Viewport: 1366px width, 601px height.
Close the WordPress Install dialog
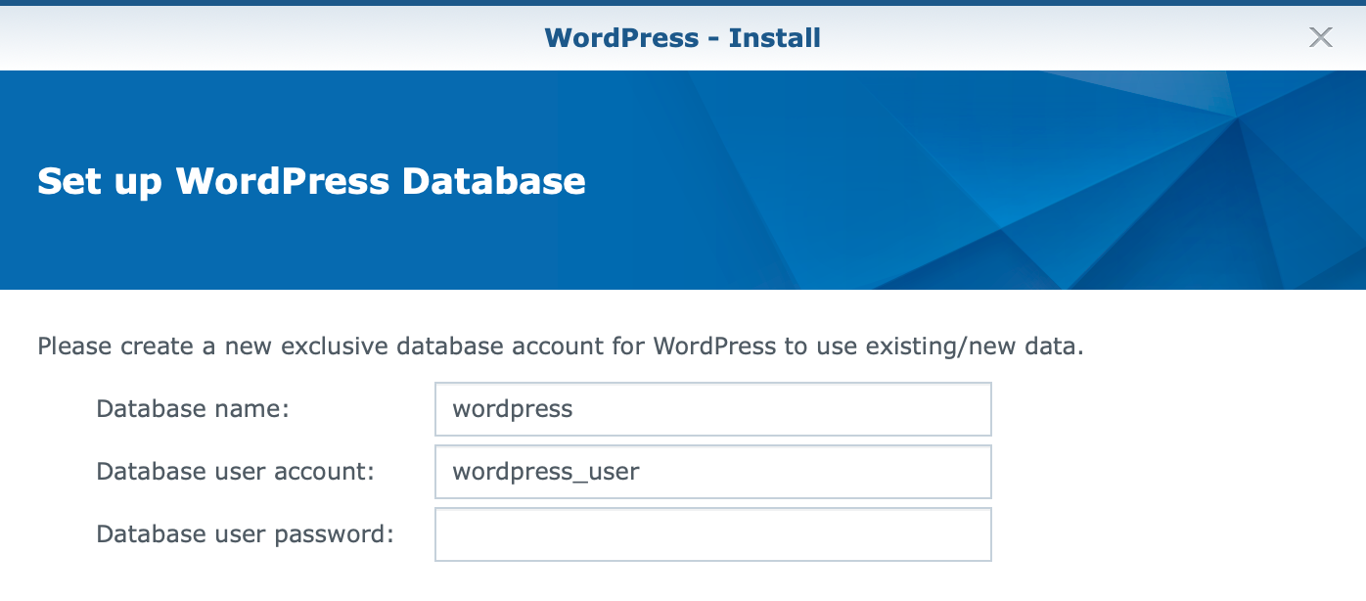pyautogui.click(x=1321, y=38)
